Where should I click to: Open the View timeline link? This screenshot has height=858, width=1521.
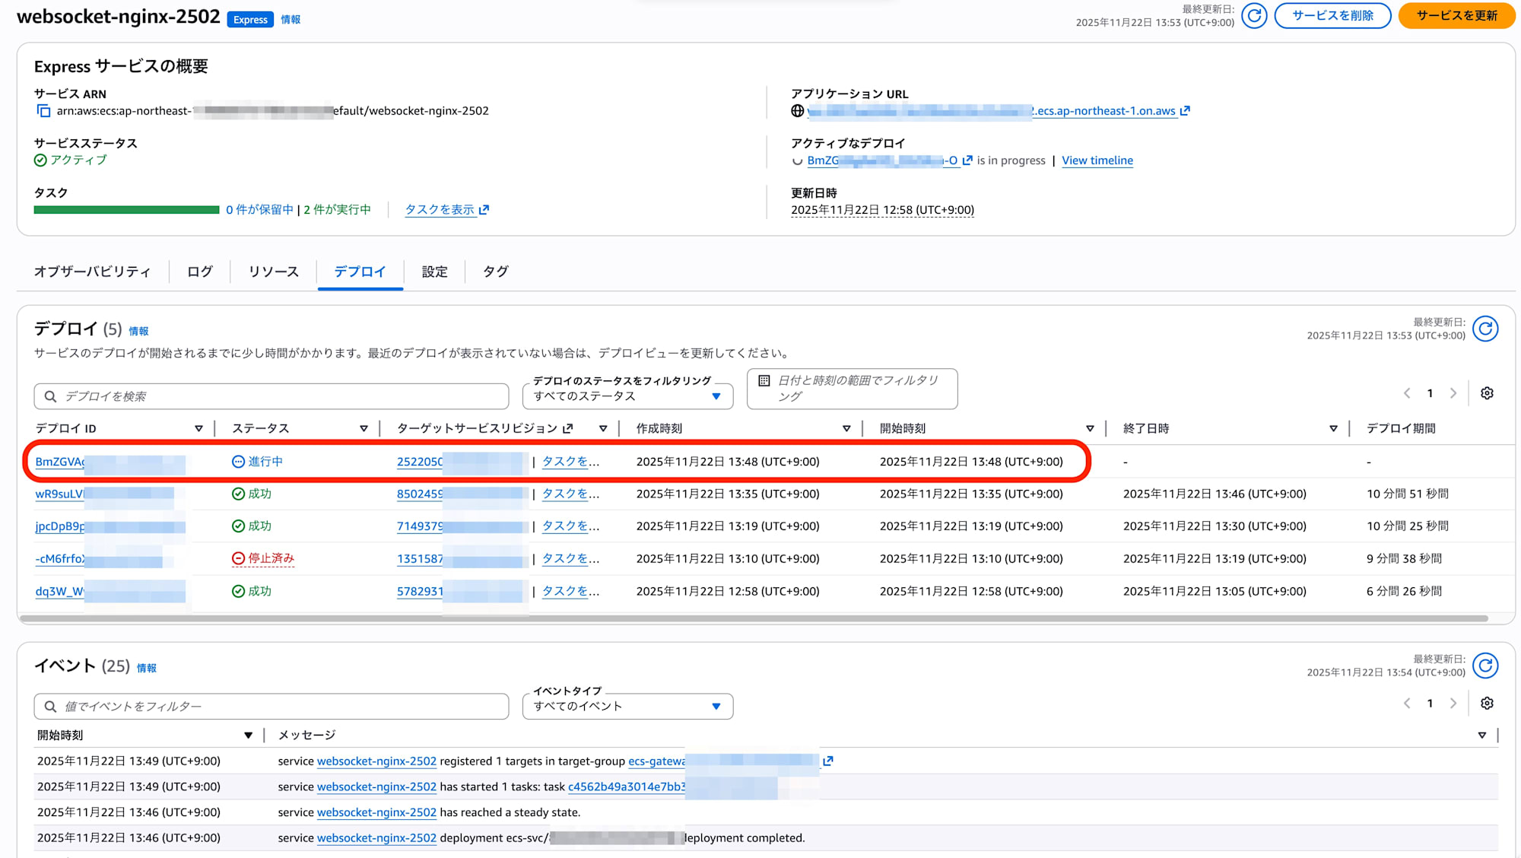tap(1097, 160)
